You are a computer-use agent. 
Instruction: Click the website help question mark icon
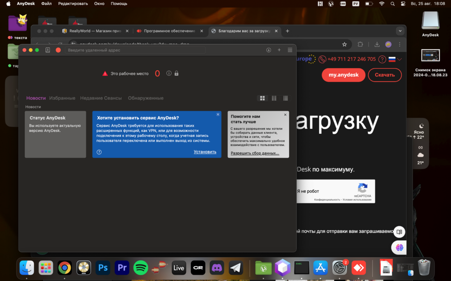(382, 59)
